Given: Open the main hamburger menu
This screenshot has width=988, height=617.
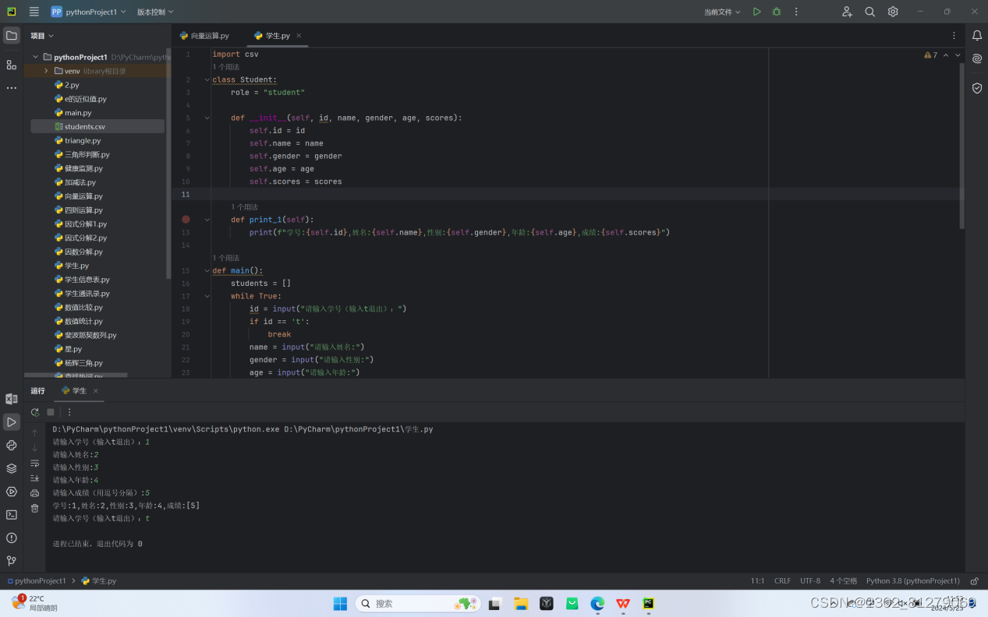Looking at the screenshot, I should (x=34, y=12).
